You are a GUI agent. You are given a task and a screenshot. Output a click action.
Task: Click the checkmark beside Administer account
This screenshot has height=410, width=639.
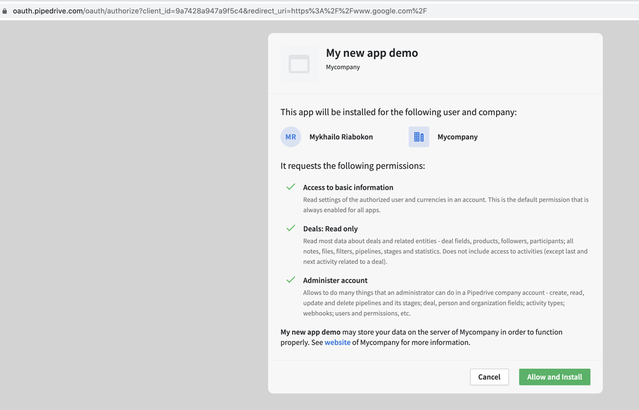point(290,278)
